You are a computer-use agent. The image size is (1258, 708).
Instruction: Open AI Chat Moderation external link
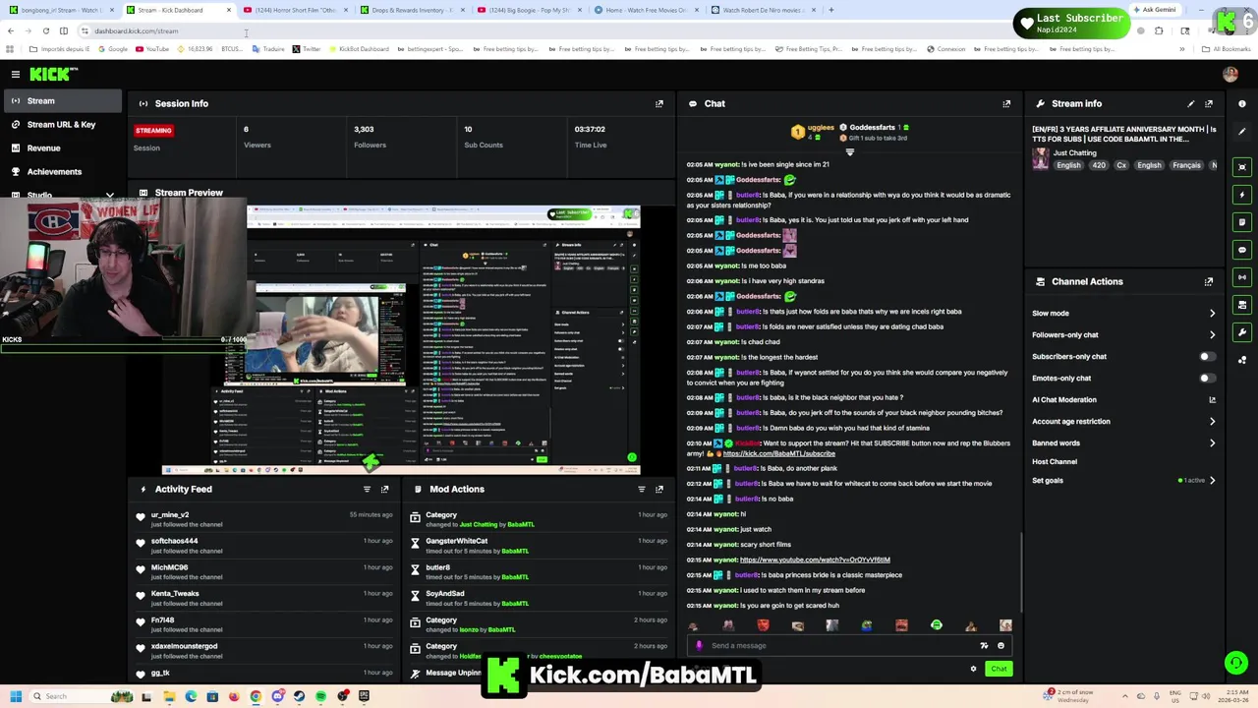click(x=1212, y=399)
